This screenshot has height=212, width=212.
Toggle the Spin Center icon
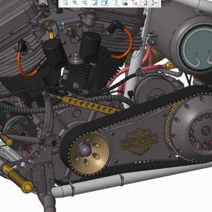[154, 3]
